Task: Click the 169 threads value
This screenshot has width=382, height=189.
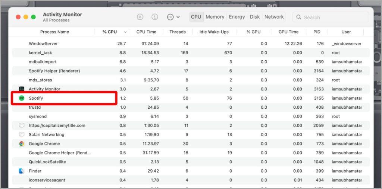Action: (184, 53)
